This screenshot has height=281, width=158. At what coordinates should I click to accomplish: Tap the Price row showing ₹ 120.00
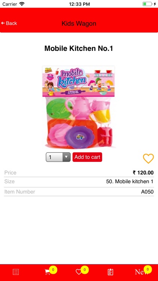pyautogui.click(x=79, y=173)
